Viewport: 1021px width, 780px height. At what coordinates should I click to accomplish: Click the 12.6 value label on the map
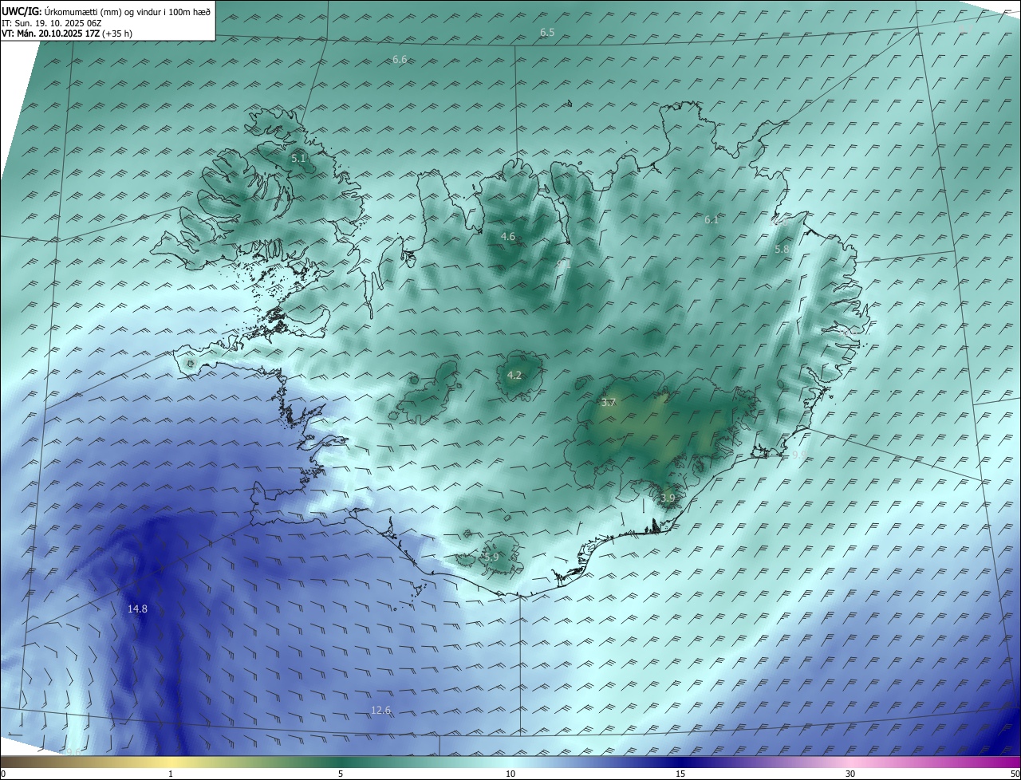click(x=381, y=711)
